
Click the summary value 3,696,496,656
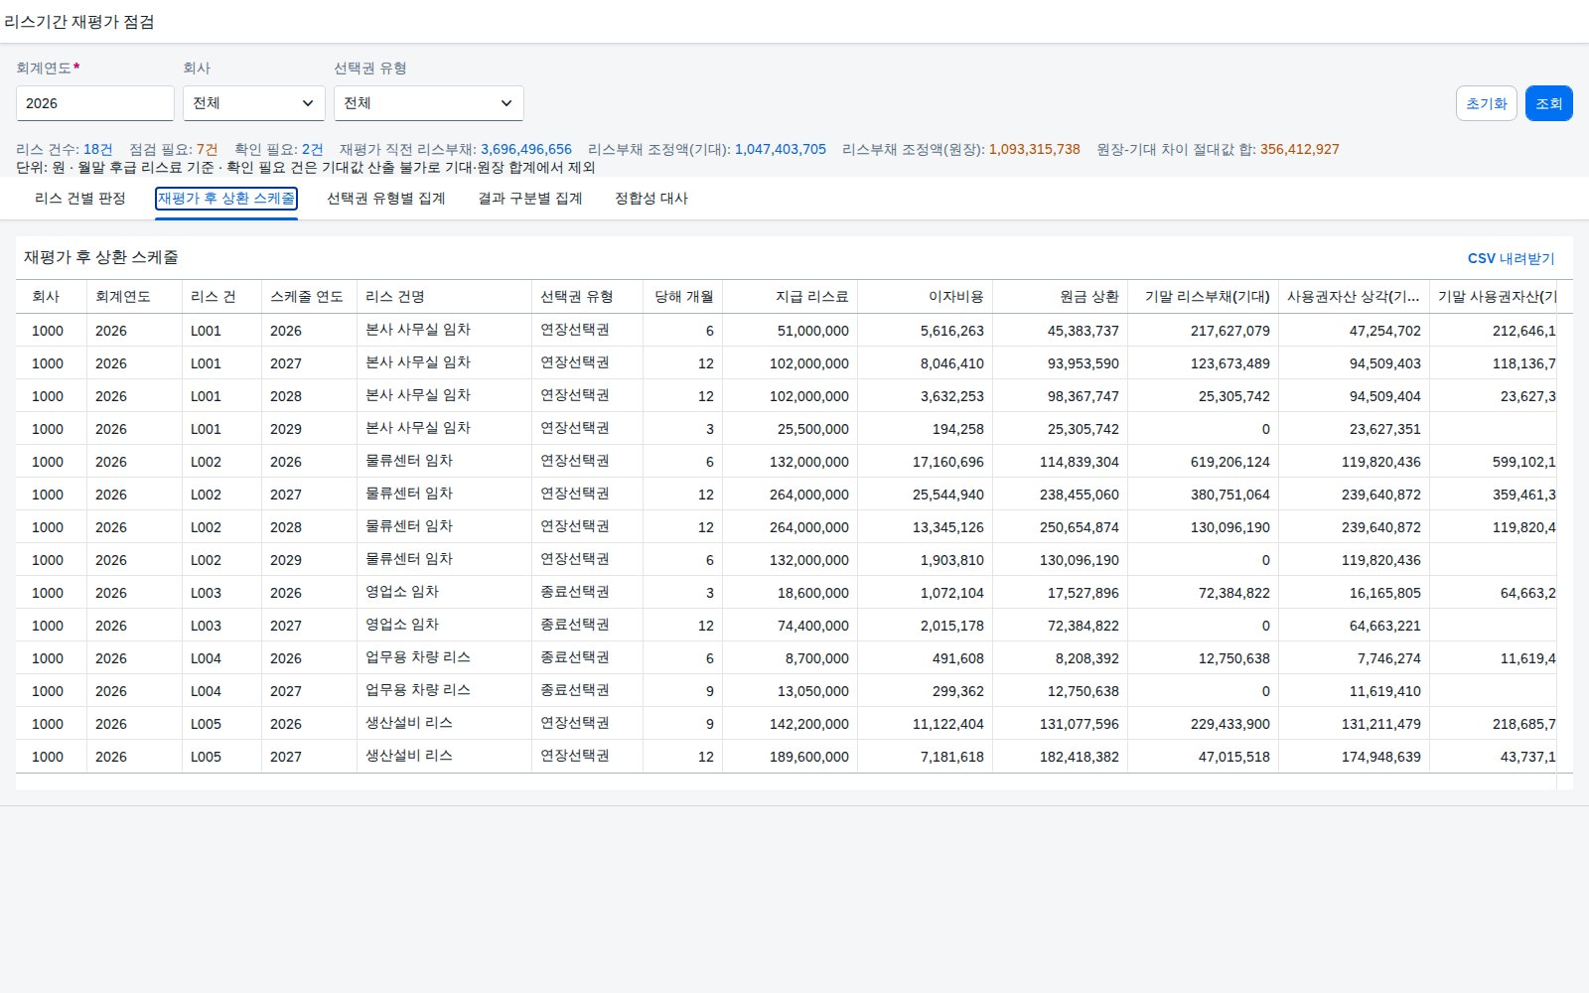coord(526,150)
